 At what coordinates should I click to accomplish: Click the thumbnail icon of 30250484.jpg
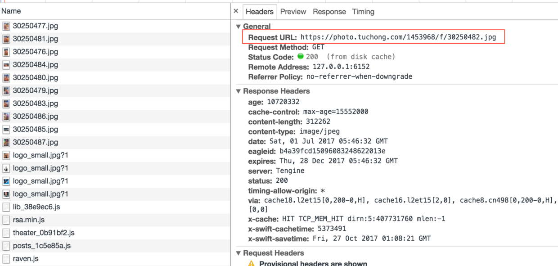[6, 65]
